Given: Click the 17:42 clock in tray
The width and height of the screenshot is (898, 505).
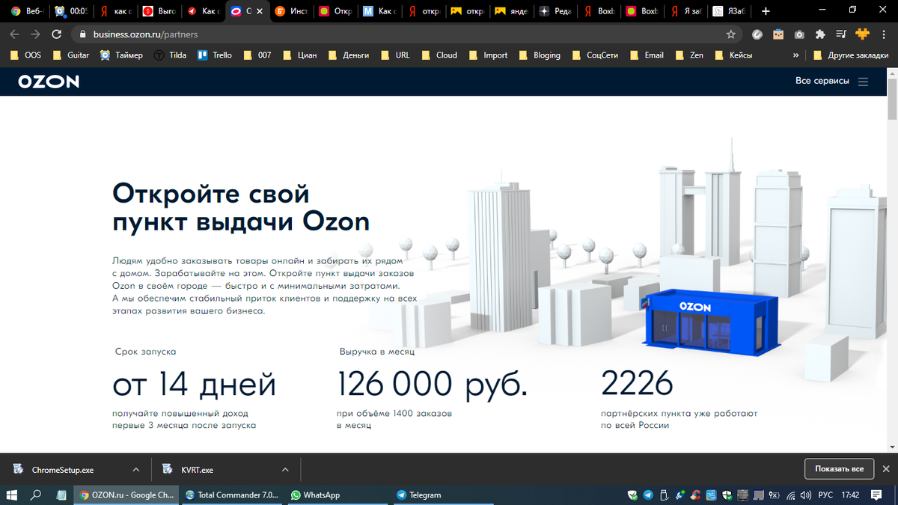Looking at the screenshot, I should tap(850, 495).
